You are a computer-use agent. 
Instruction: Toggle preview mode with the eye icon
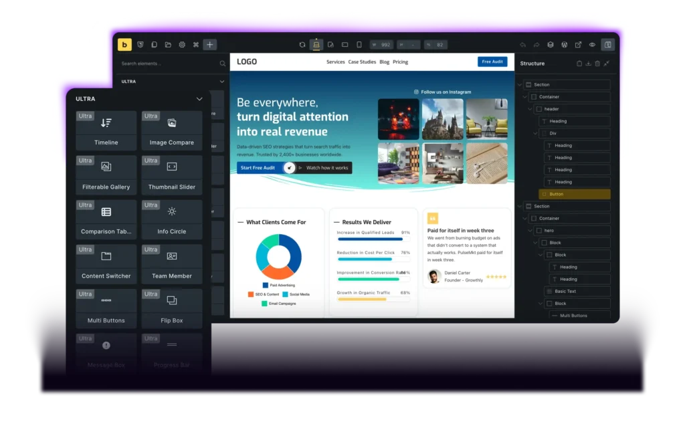click(x=592, y=45)
